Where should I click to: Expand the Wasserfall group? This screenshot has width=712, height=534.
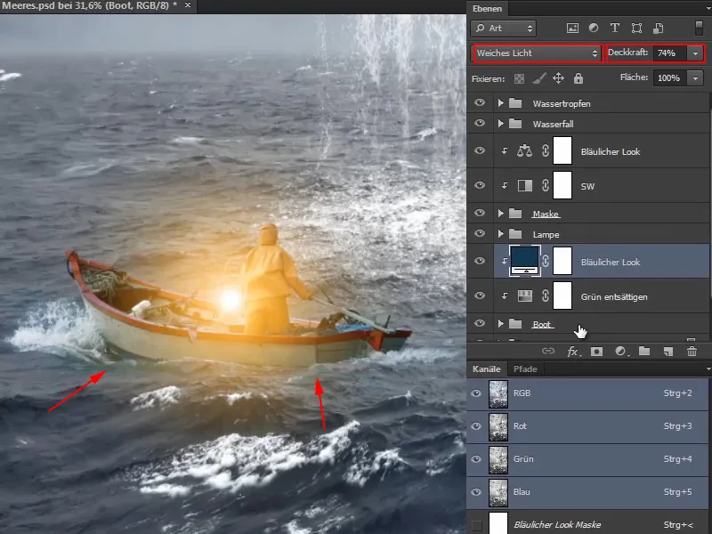point(500,124)
